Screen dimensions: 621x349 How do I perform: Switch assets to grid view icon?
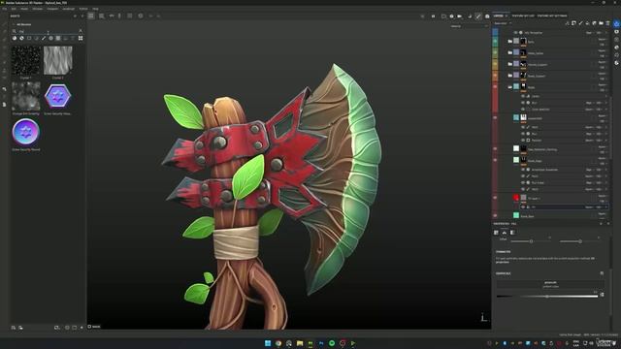pos(81,39)
